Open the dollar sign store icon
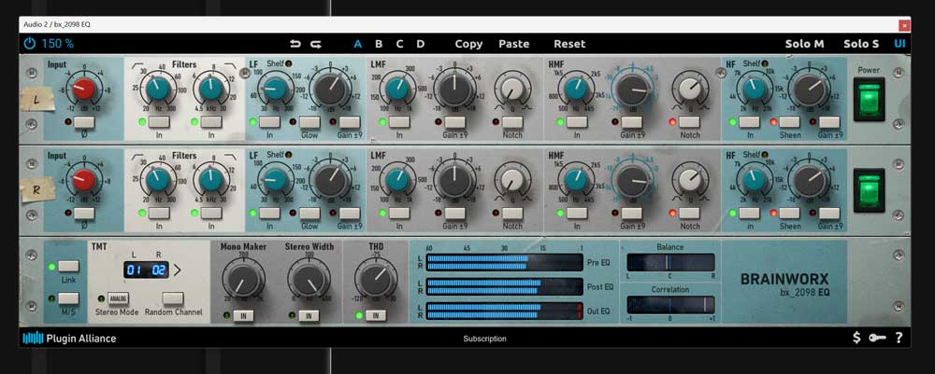 [x=857, y=338]
